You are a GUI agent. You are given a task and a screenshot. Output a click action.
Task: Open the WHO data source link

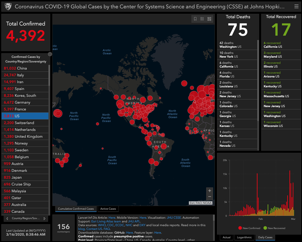102,225
